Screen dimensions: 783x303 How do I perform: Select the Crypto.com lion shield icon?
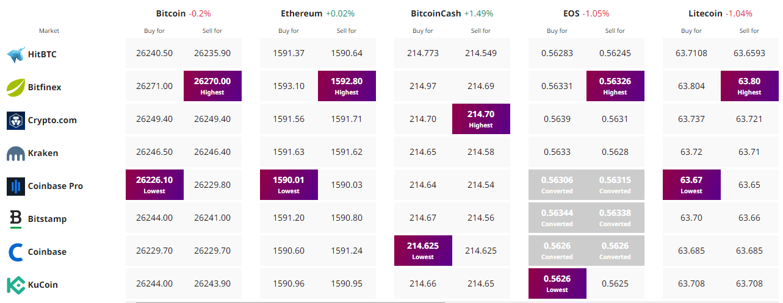(x=16, y=120)
